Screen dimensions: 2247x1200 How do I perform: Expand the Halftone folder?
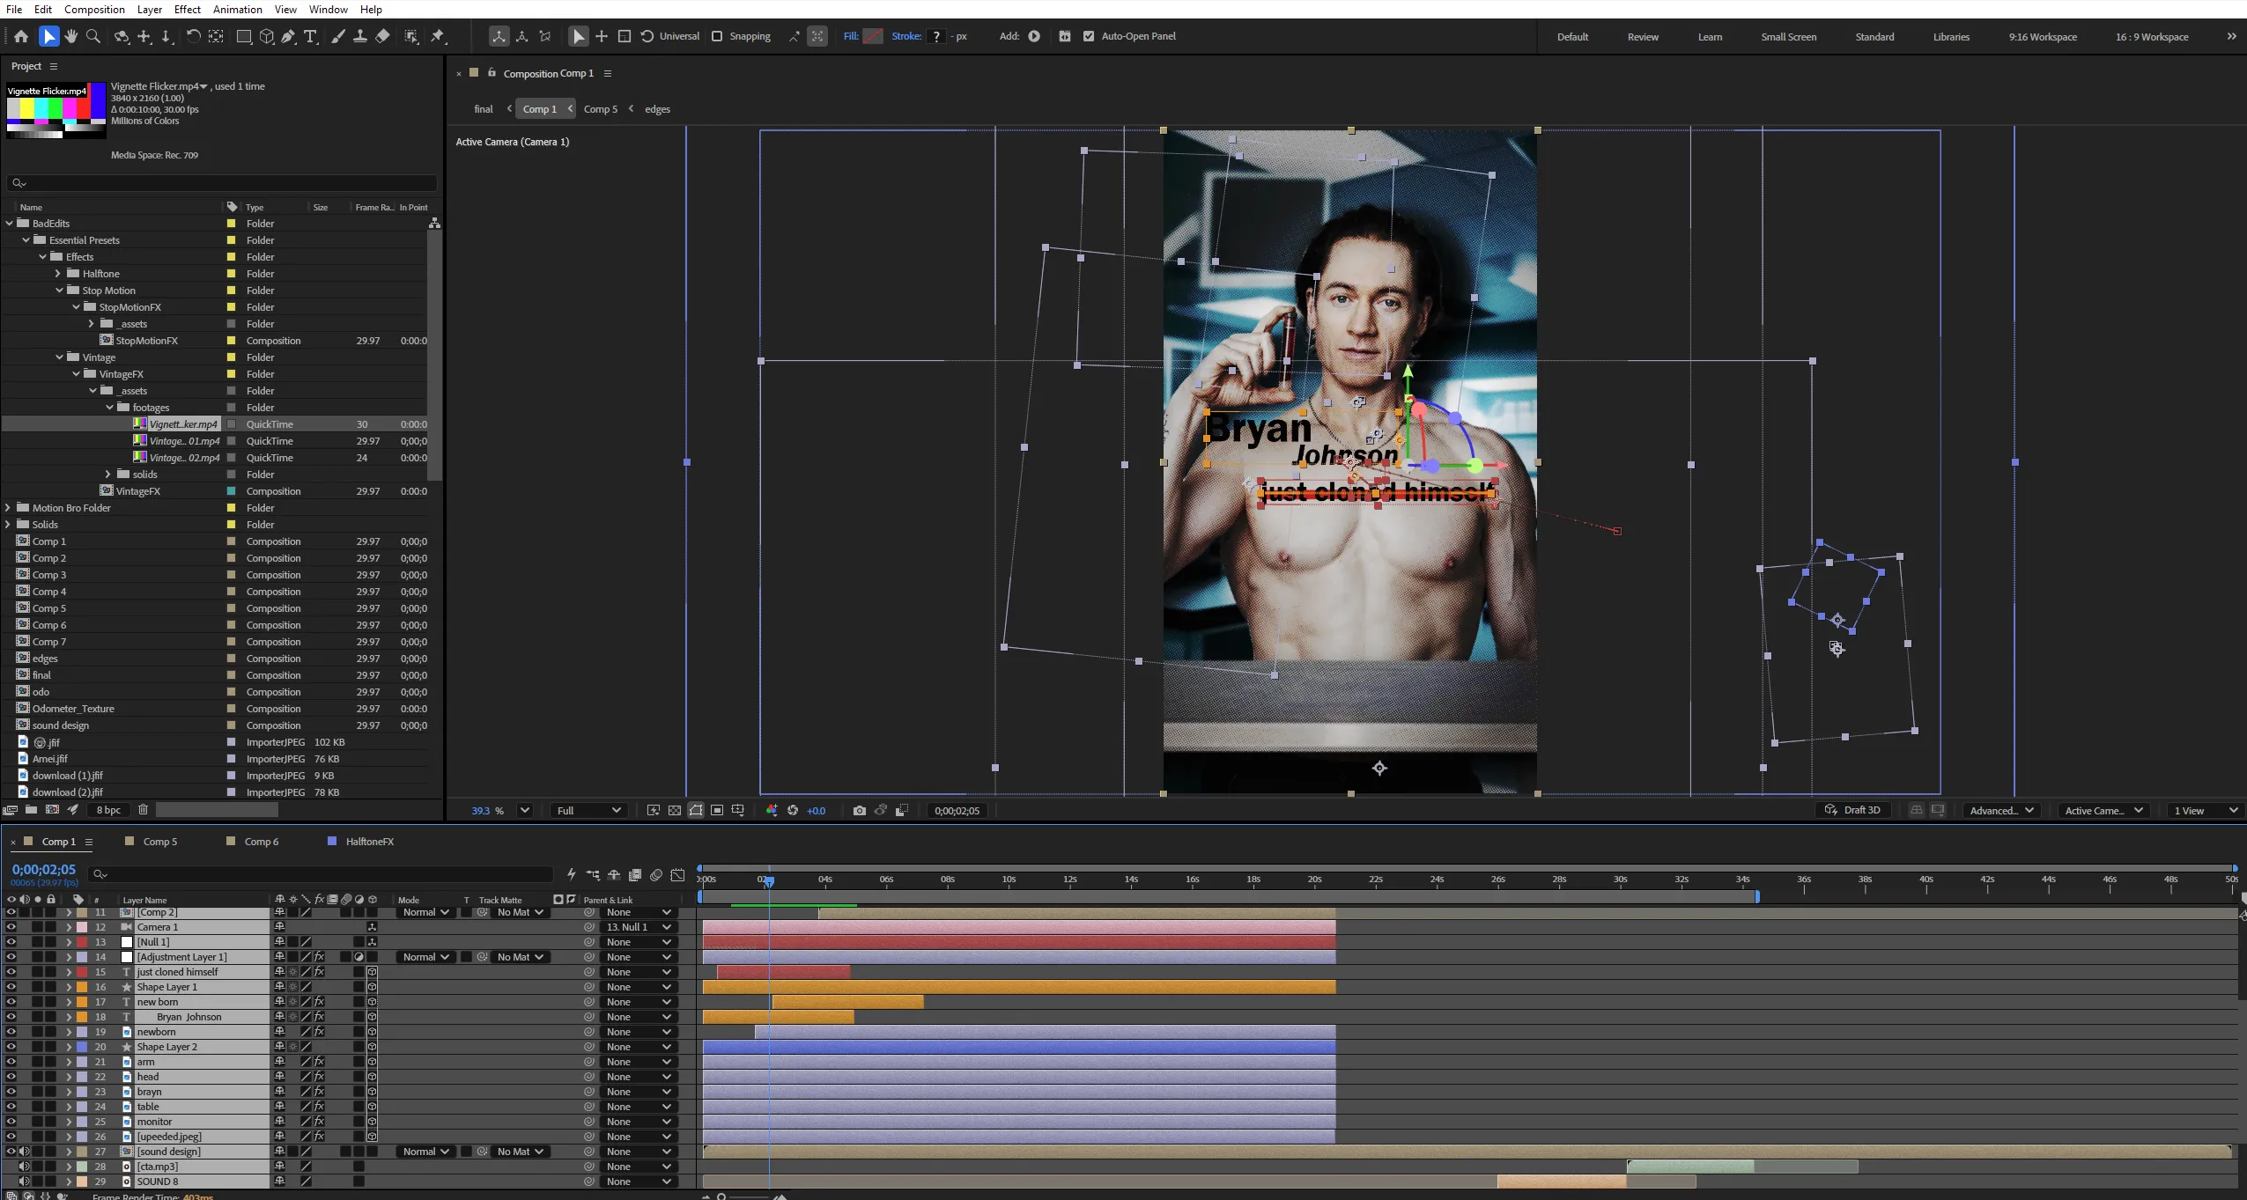click(58, 274)
